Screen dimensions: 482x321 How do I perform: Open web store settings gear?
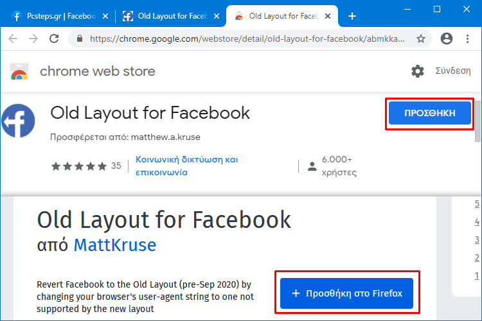(x=418, y=71)
